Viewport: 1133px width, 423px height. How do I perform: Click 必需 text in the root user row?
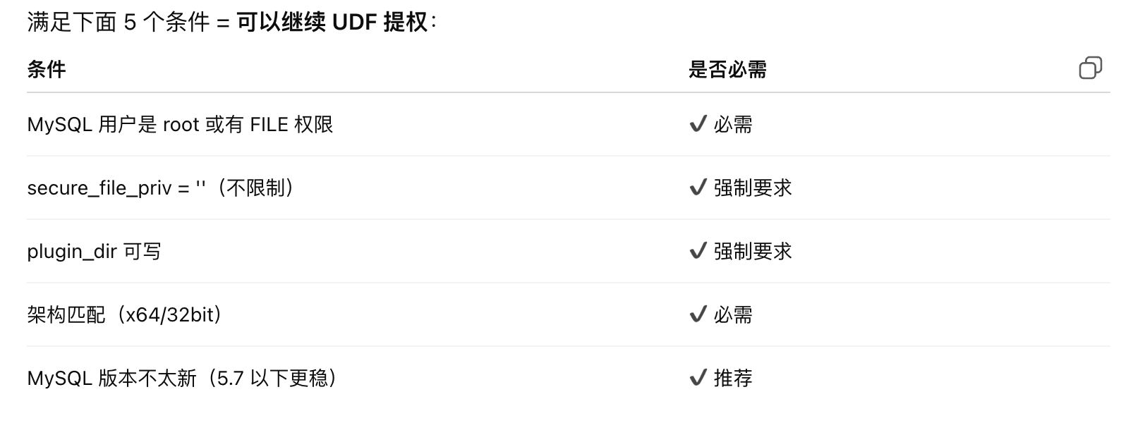pos(733,125)
